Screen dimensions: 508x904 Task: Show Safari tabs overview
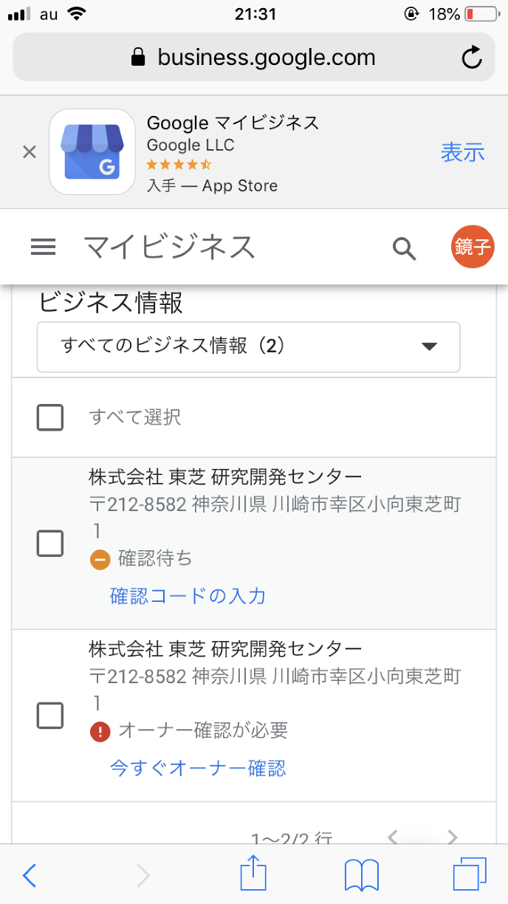[x=470, y=875]
